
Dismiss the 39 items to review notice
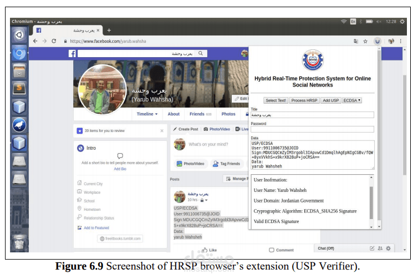coord(162,131)
